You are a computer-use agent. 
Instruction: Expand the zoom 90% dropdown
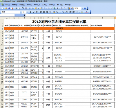pyautogui.click(x=82, y=8)
